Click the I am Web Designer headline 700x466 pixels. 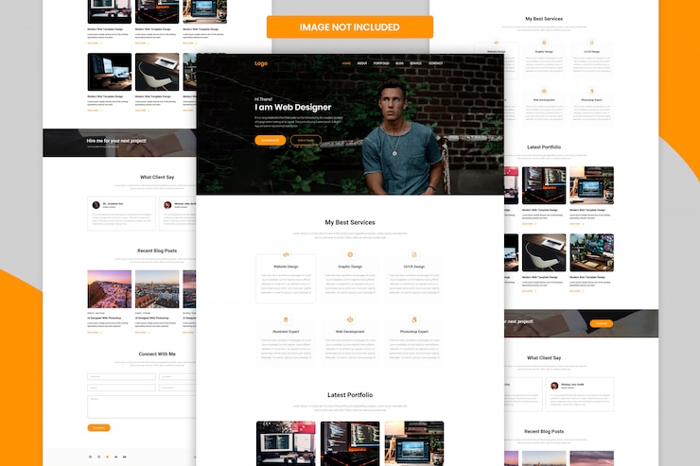click(293, 107)
